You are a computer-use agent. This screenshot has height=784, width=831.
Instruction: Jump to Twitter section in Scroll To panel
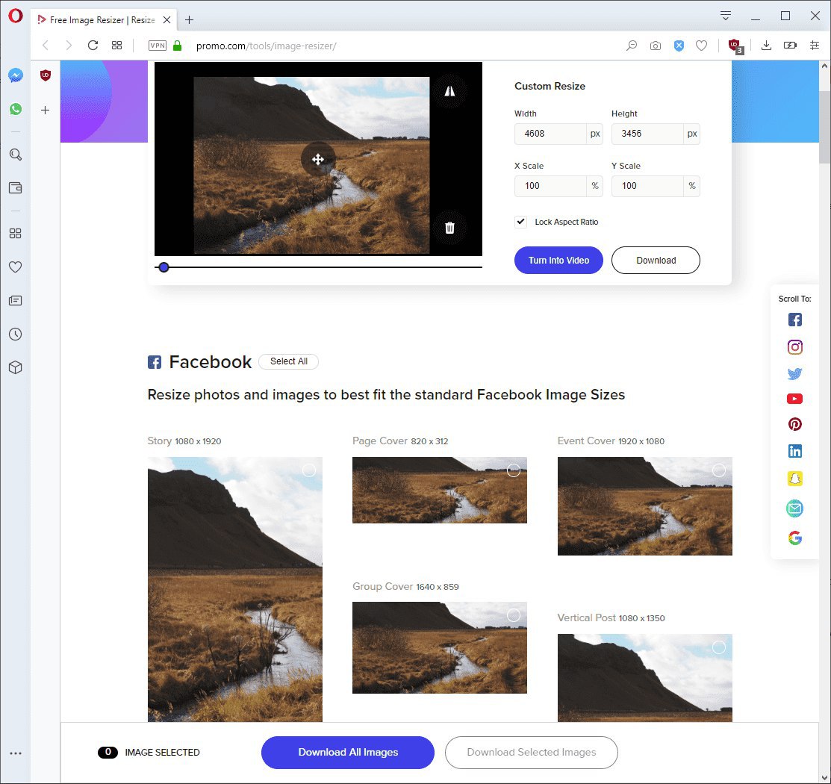(x=794, y=374)
